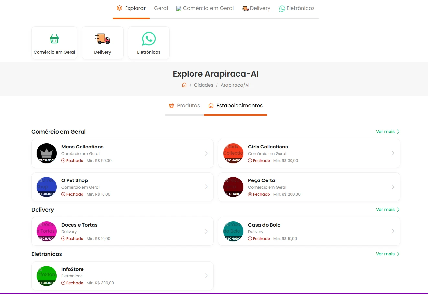
Task: Click the closed status icon for Peça Certa
Action: tap(250, 194)
